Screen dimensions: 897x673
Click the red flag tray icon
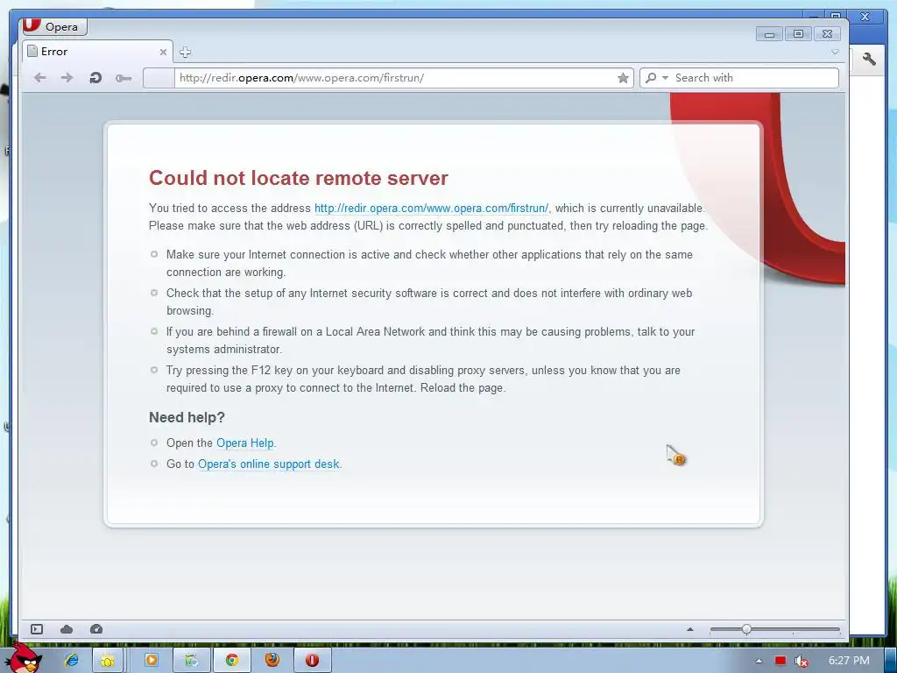(x=780, y=661)
